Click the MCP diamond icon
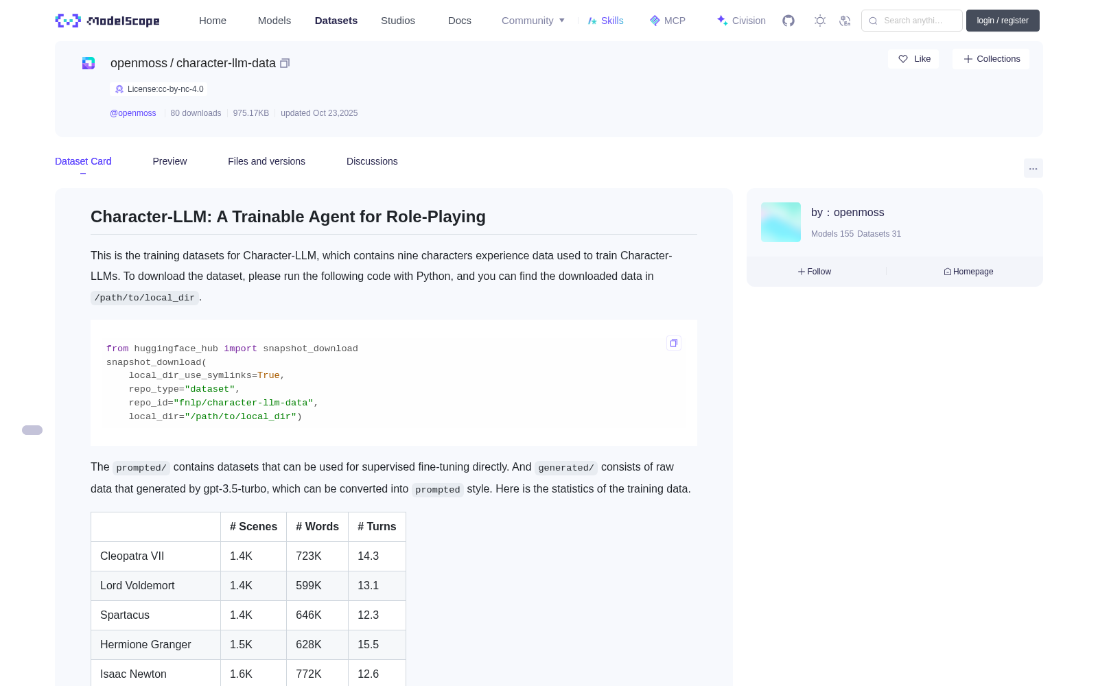 point(655,21)
